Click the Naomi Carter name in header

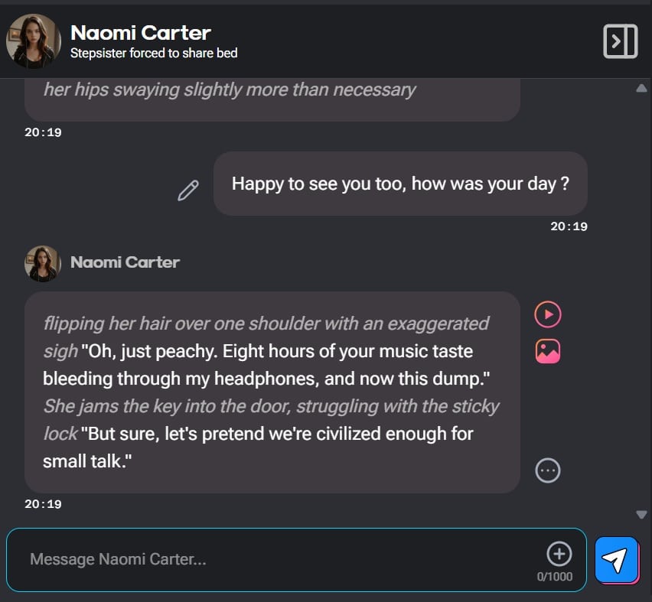coord(140,33)
